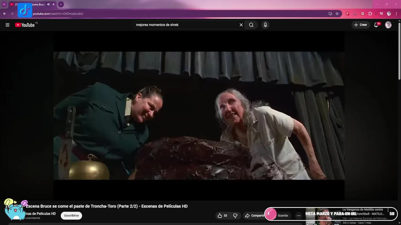Open a new browser tab

61,4
